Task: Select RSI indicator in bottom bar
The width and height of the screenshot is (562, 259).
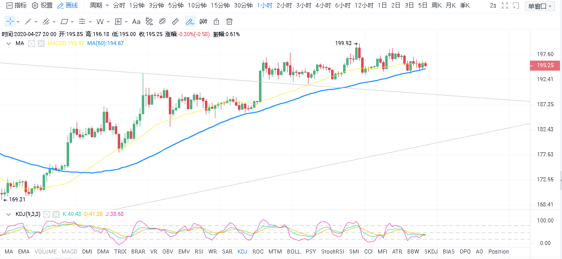Action: tap(199, 251)
